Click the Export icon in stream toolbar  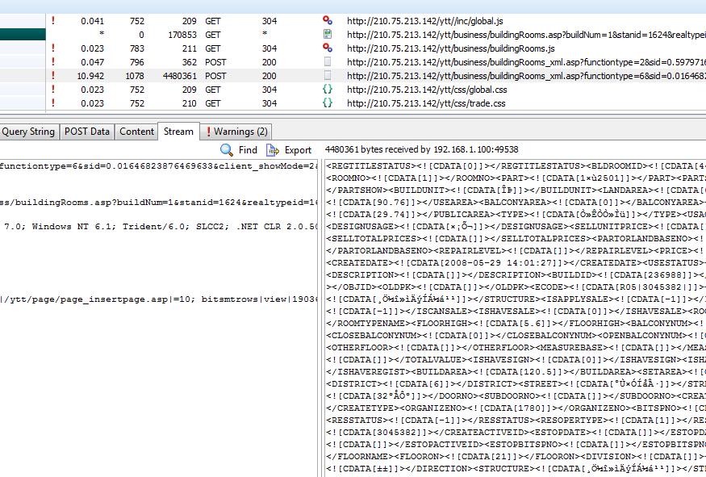point(273,150)
